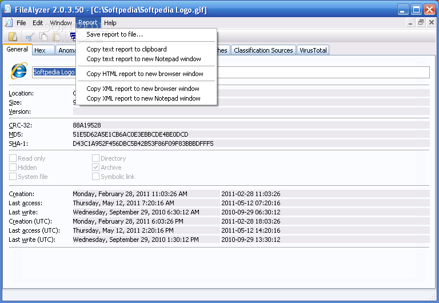
Task: Click the Open file toolbar icon
Action: click(x=13, y=37)
